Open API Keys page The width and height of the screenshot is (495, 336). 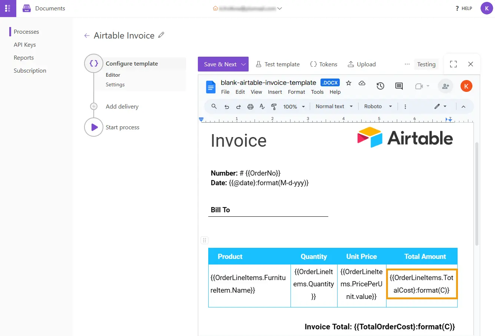point(25,44)
